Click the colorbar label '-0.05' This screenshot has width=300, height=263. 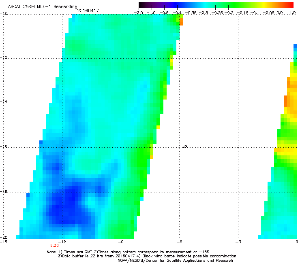click(x=269, y=13)
